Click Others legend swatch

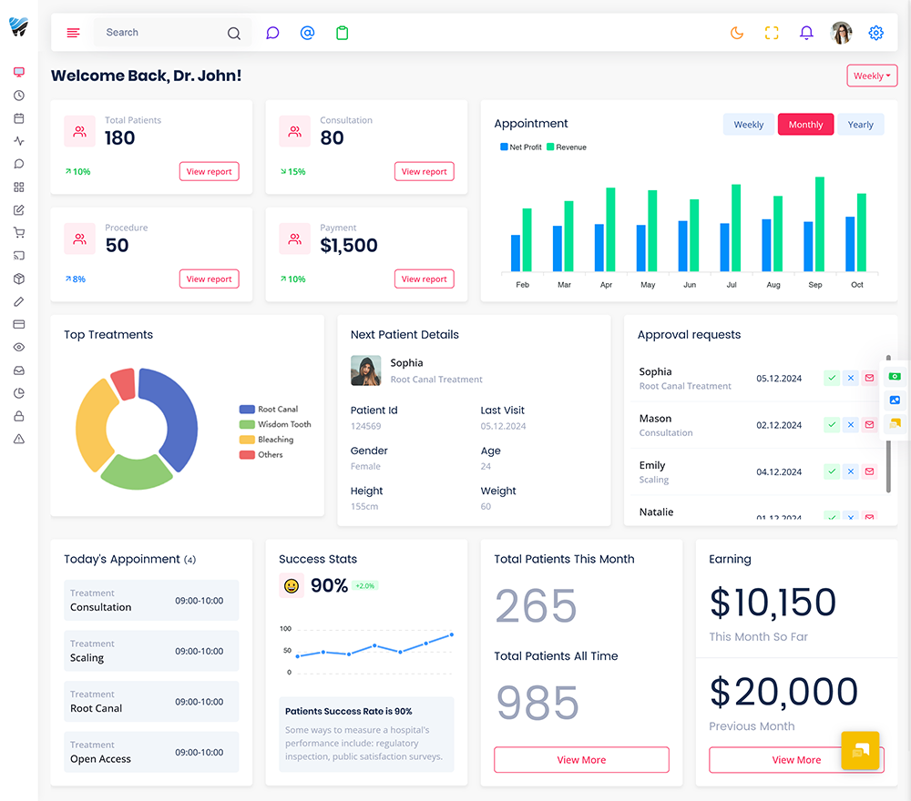pos(247,454)
